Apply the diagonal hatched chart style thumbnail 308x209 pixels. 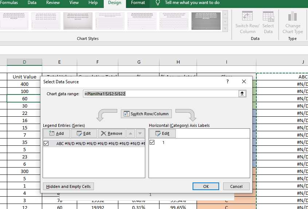pyautogui.click(x=174, y=21)
